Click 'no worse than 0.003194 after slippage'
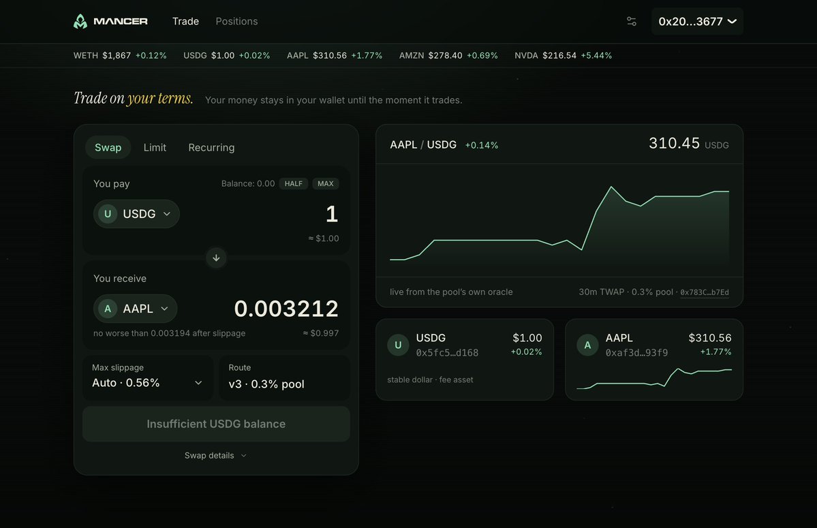 tap(170, 333)
